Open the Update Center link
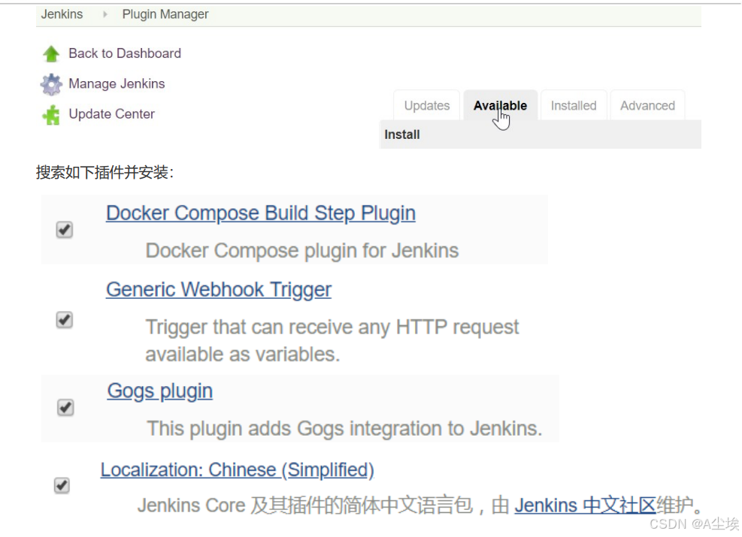This screenshot has height=537, width=742. coord(112,114)
